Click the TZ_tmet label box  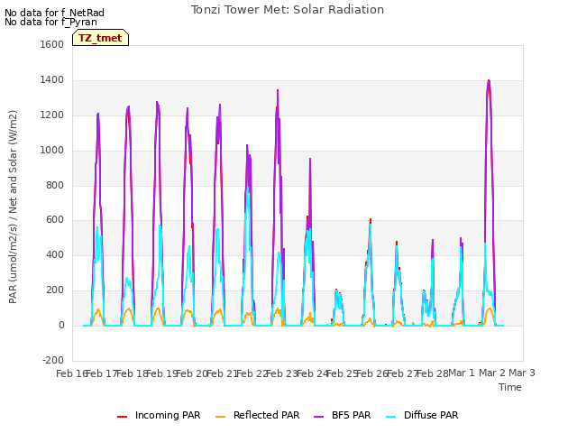(x=100, y=38)
